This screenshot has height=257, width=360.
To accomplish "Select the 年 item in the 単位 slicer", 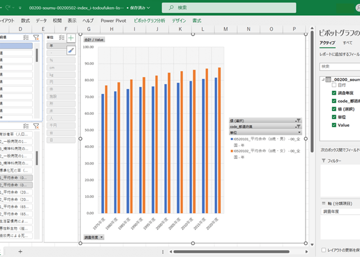I will click(x=56, y=46).
